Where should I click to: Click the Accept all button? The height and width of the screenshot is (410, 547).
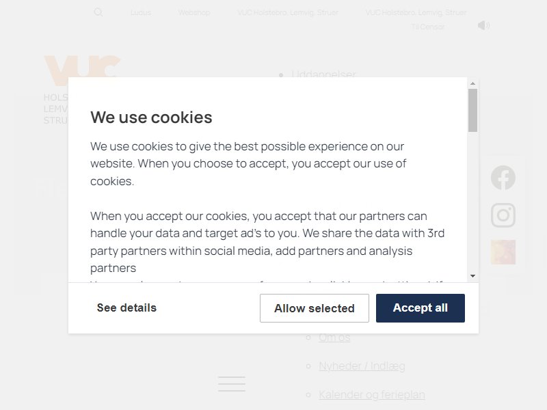coord(421,308)
